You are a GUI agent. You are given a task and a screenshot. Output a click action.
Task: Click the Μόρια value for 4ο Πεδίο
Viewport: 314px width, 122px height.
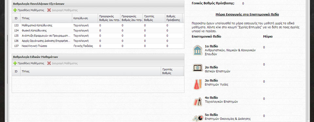click(x=264, y=99)
